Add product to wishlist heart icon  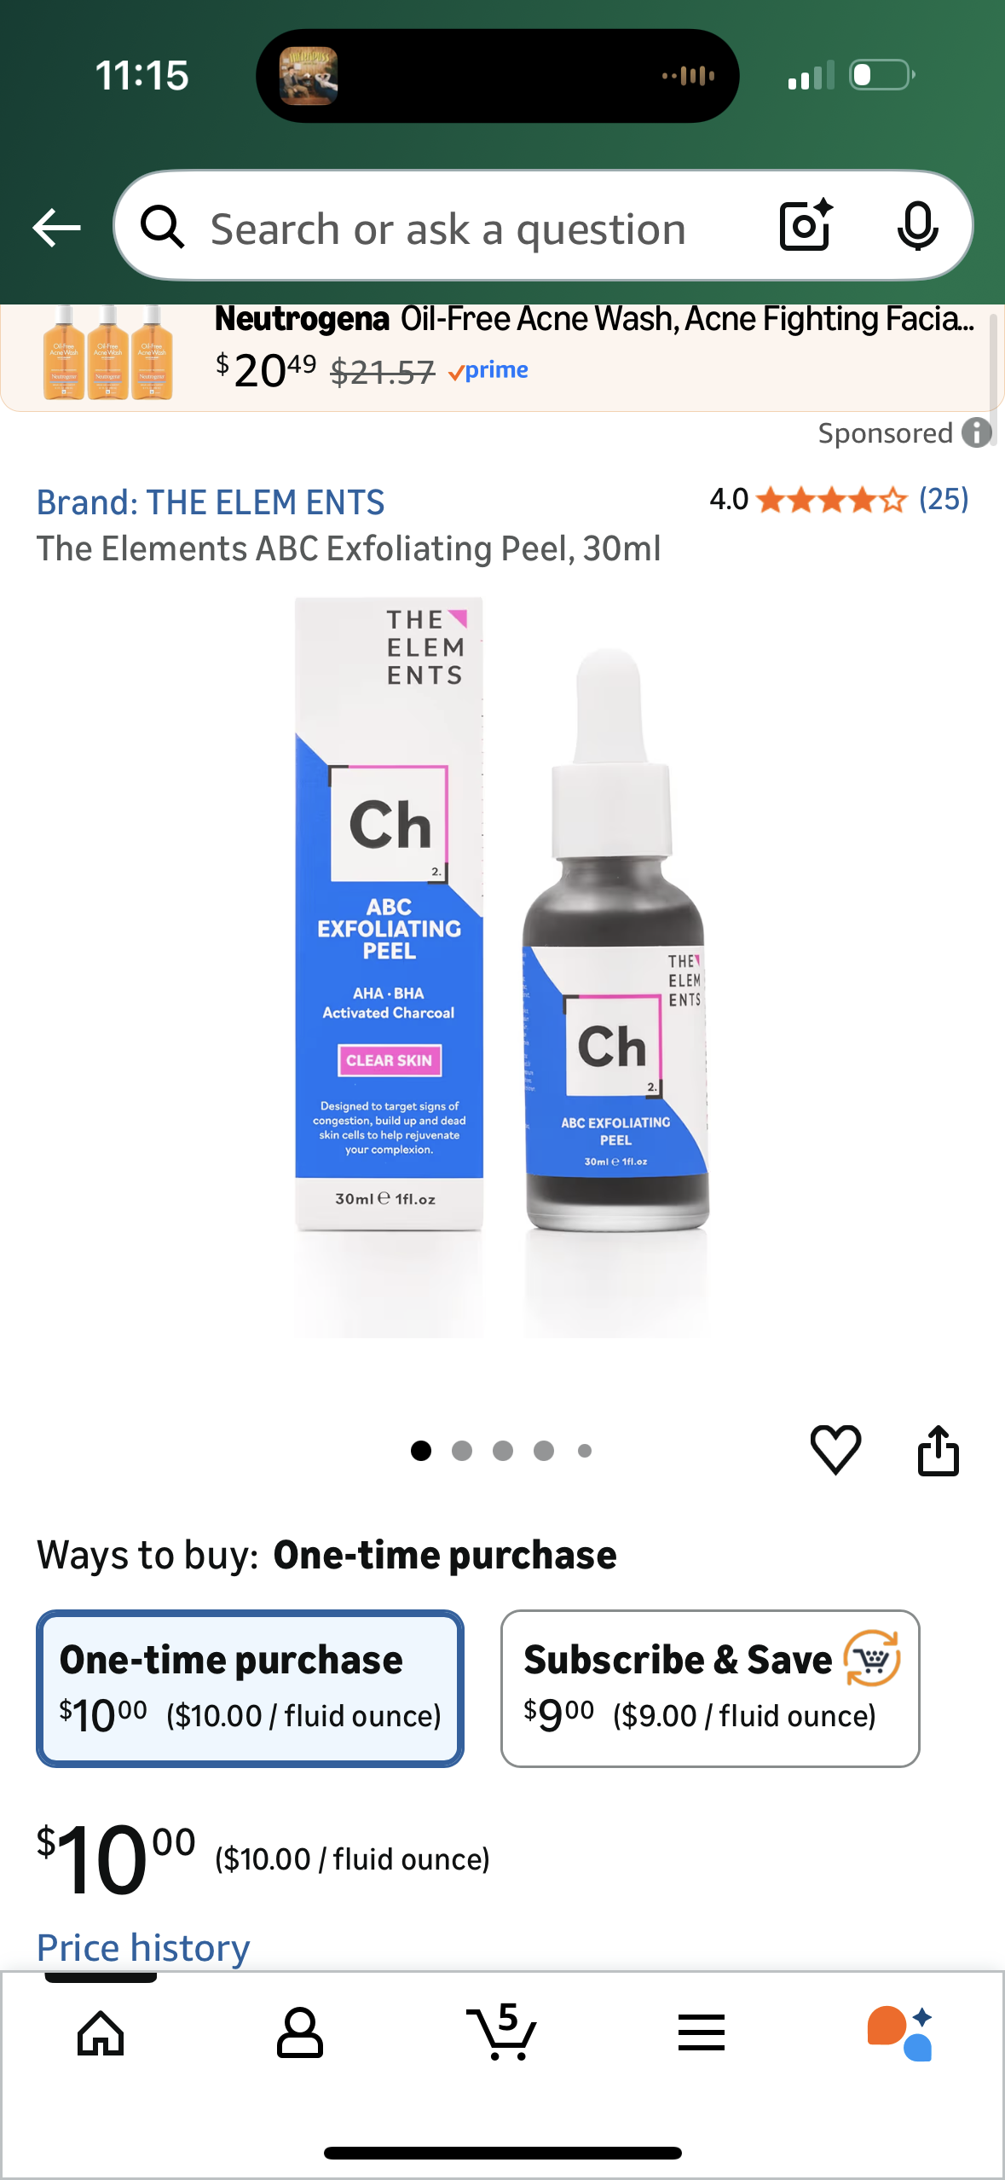point(835,1449)
